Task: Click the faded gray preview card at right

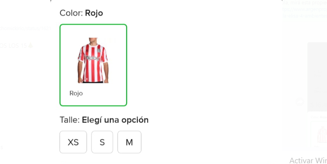Action: pos(317,77)
